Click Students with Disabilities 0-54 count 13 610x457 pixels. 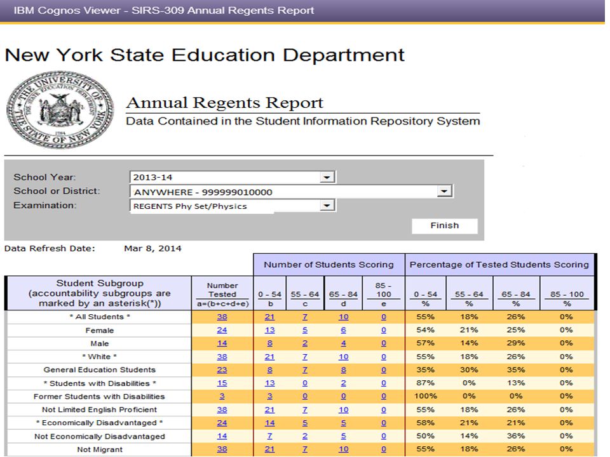pyautogui.click(x=269, y=383)
